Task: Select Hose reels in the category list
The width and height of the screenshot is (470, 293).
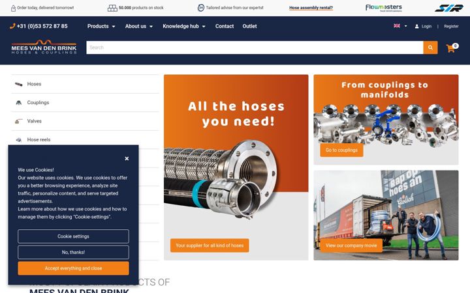Action: click(x=85, y=140)
